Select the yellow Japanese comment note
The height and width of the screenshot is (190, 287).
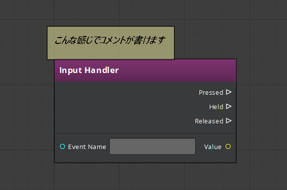pos(111,43)
